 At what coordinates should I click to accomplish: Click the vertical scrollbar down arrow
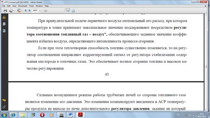pyautogui.click(x=206, y=109)
